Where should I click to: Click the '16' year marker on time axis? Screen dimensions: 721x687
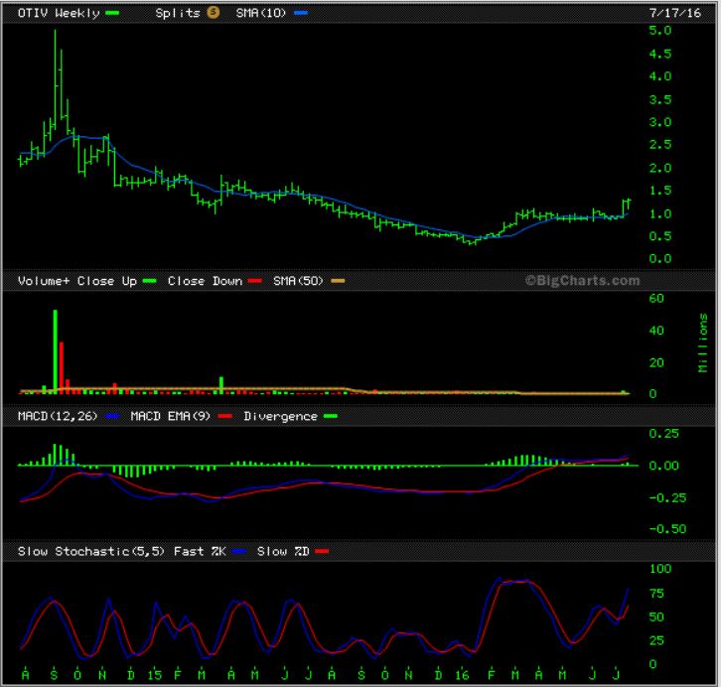[464, 674]
